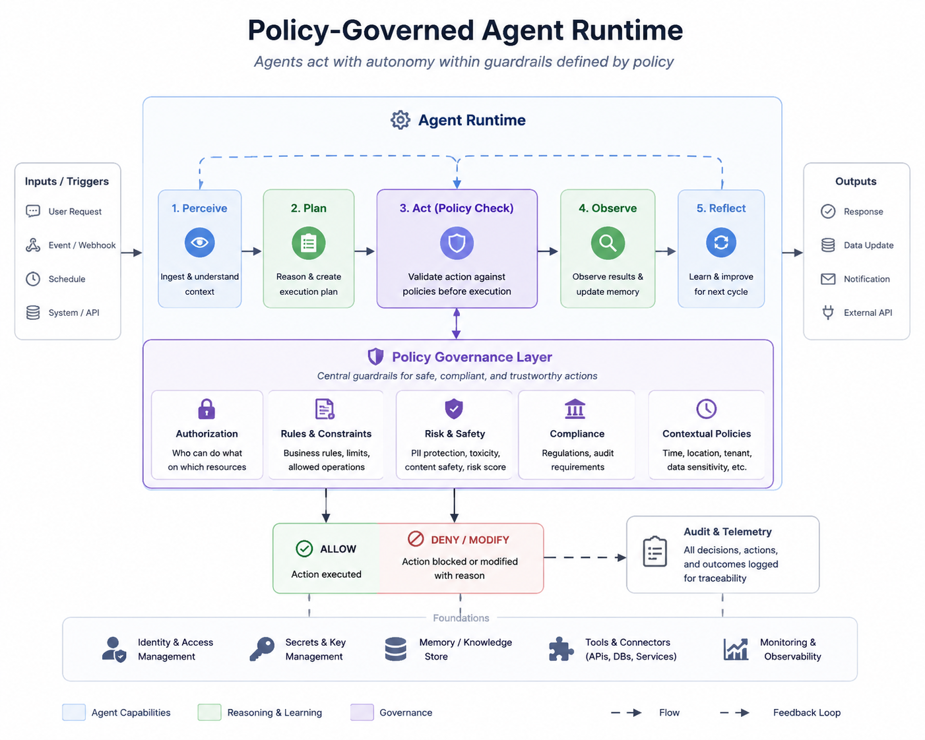Click the Secrets & Key Management key icon
The height and width of the screenshot is (740, 925).
262,649
